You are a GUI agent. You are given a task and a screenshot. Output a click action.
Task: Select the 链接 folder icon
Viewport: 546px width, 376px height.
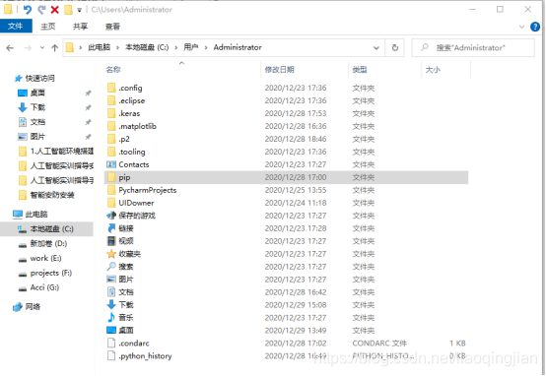[111, 228]
